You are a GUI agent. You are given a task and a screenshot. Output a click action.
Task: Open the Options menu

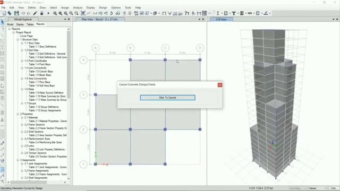116,7
